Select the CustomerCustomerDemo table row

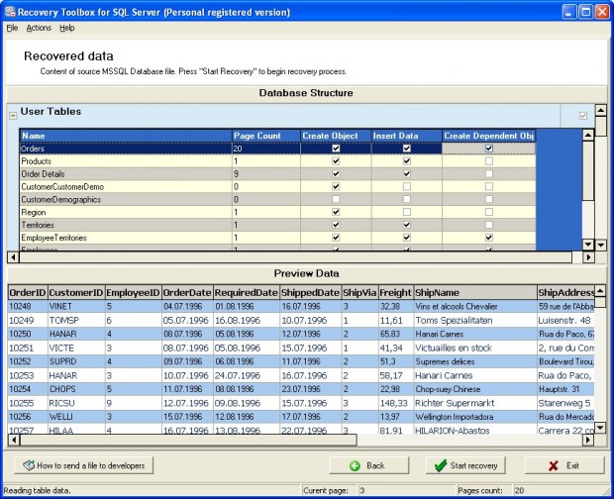point(277,187)
